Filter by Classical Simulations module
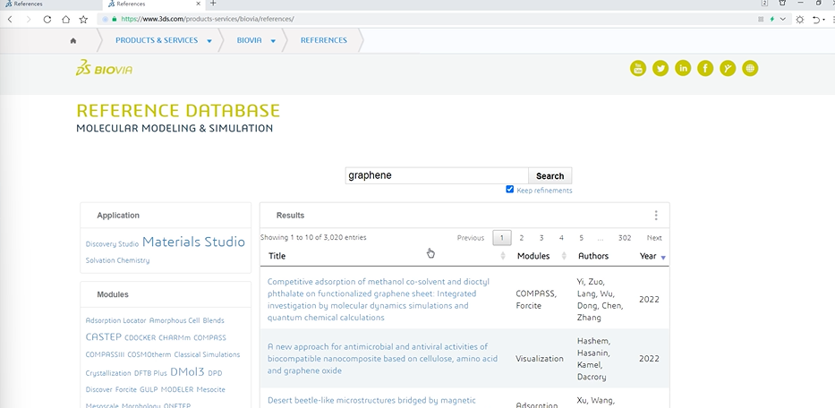The height and width of the screenshot is (408, 835). click(x=207, y=354)
